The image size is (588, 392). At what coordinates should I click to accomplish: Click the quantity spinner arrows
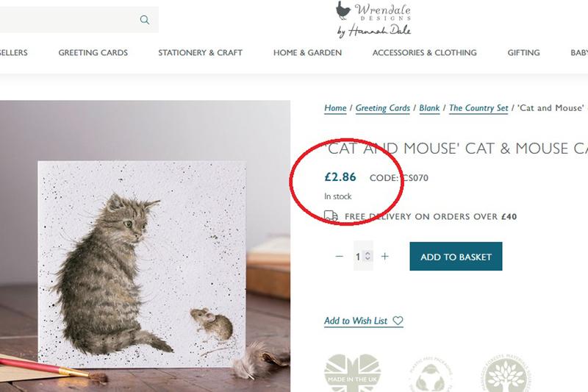click(367, 257)
